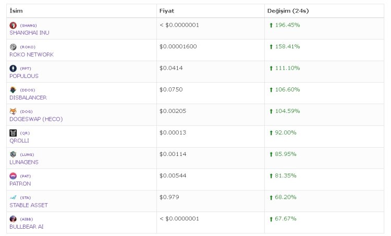This screenshot has width=391, height=236.
Task: Select the price $0.0750
Action: [x=171, y=89]
